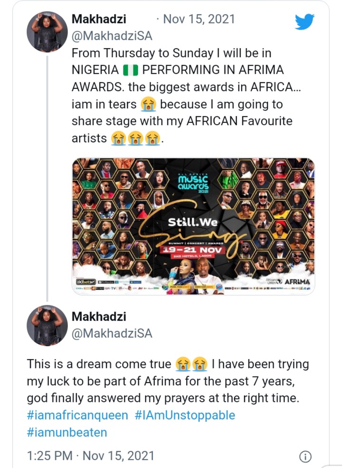Open the @MakhadziSA handle on first tweet

click(x=112, y=36)
